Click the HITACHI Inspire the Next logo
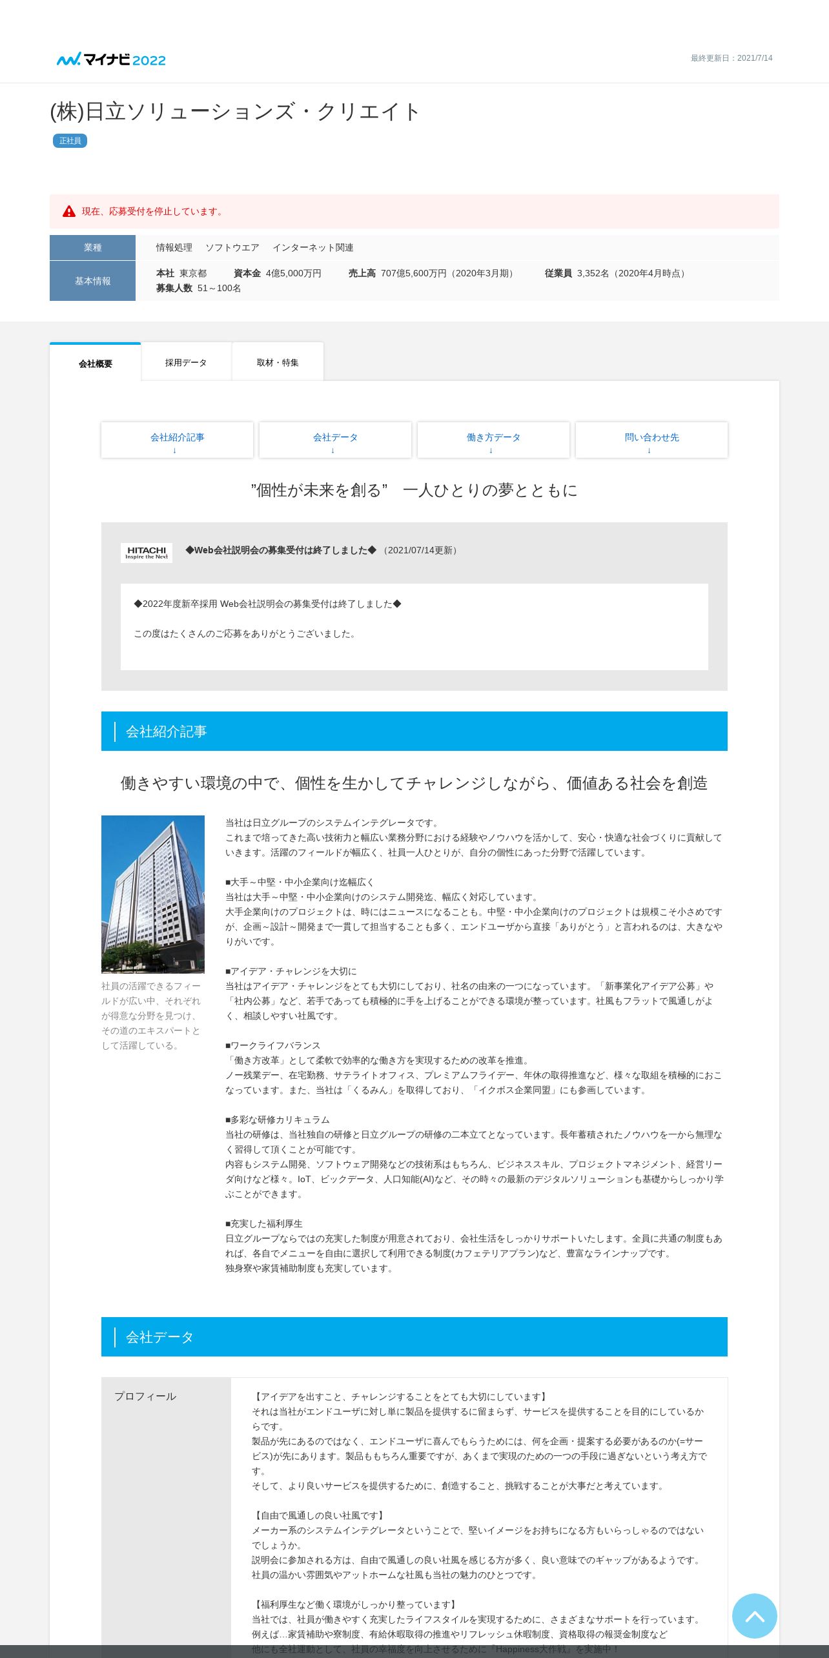829x1658 pixels. pos(147,553)
